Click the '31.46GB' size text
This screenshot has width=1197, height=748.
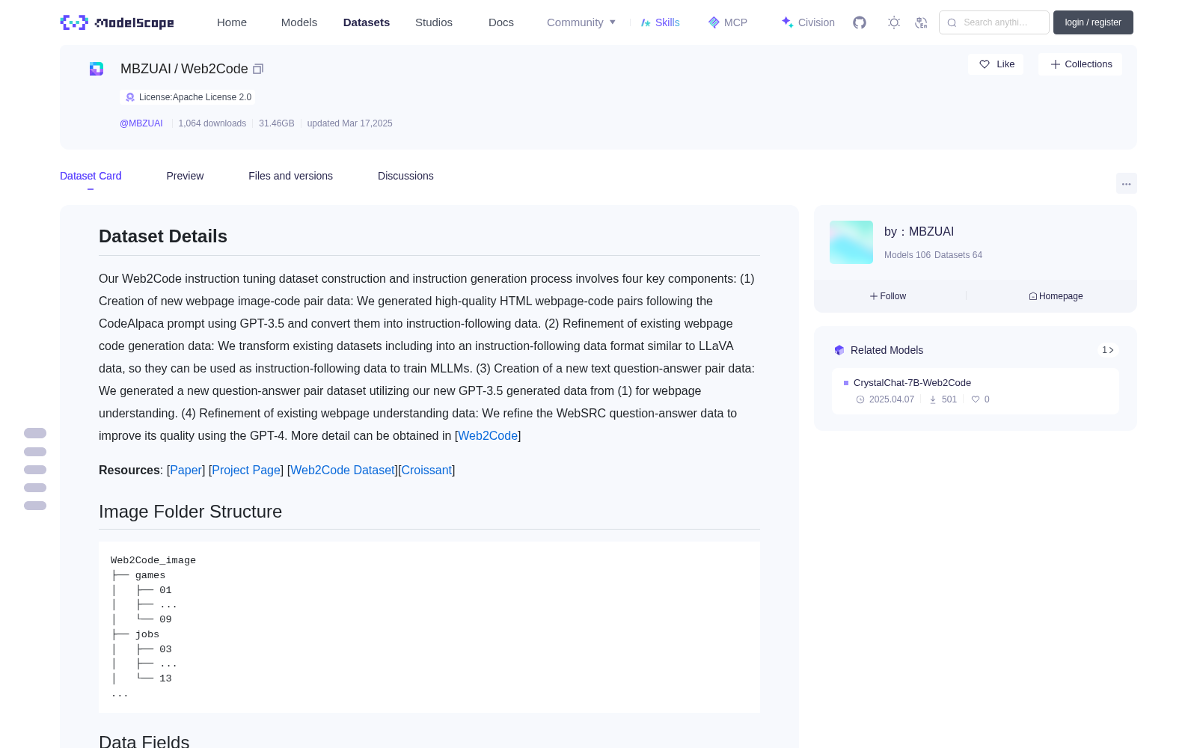(277, 123)
